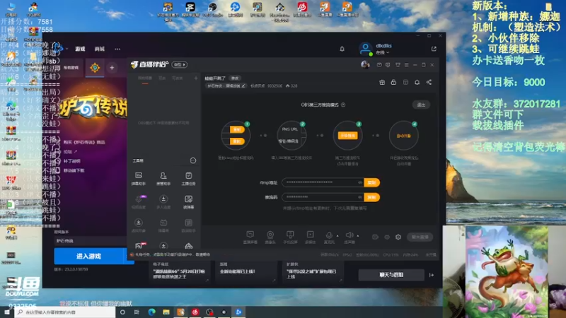Copy the 推流码 with its yellow button

click(x=371, y=197)
